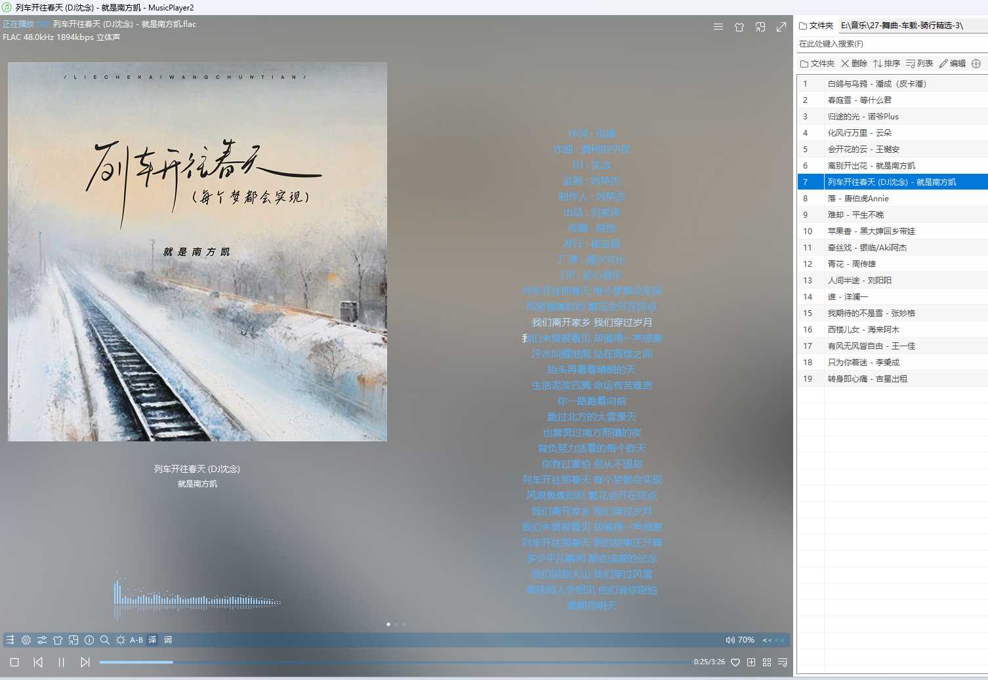Focus the 在此处键入搜索 search box
The image size is (988, 680).
[892, 44]
